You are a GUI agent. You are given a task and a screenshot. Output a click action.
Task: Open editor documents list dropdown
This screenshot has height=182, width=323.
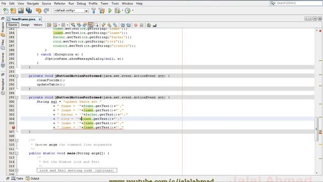point(315,19)
